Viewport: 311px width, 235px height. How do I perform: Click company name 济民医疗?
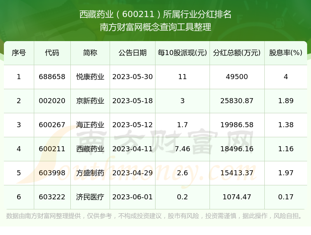[x=90, y=197]
